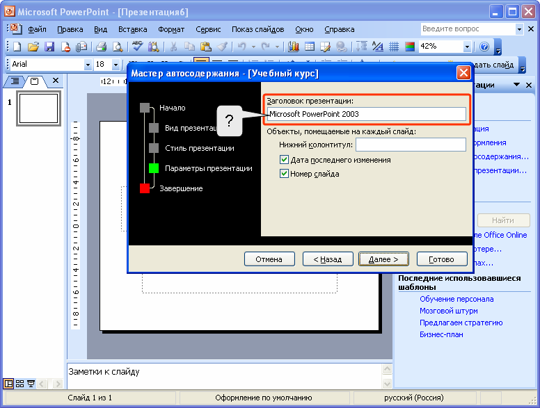Click the Undo arrow icon

coord(241,47)
